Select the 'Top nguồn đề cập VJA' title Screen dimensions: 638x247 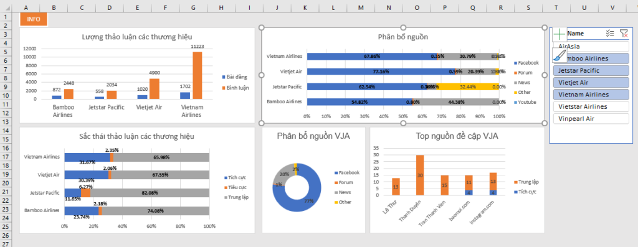pos(457,136)
